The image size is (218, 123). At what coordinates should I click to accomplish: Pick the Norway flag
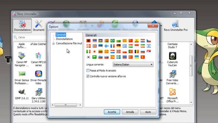(119, 52)
